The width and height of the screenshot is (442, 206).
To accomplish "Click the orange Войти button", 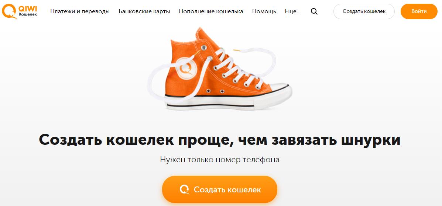I will click(x=419, y=11).
